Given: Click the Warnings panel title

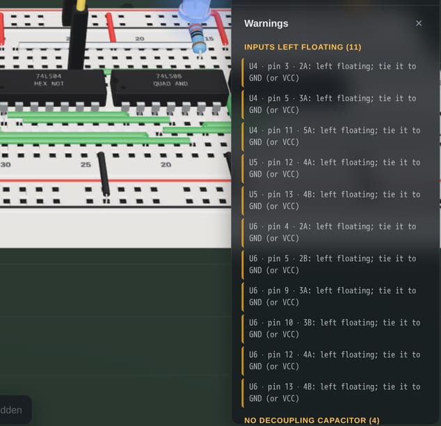Looking at the screenshot, I should pos(266,24).
